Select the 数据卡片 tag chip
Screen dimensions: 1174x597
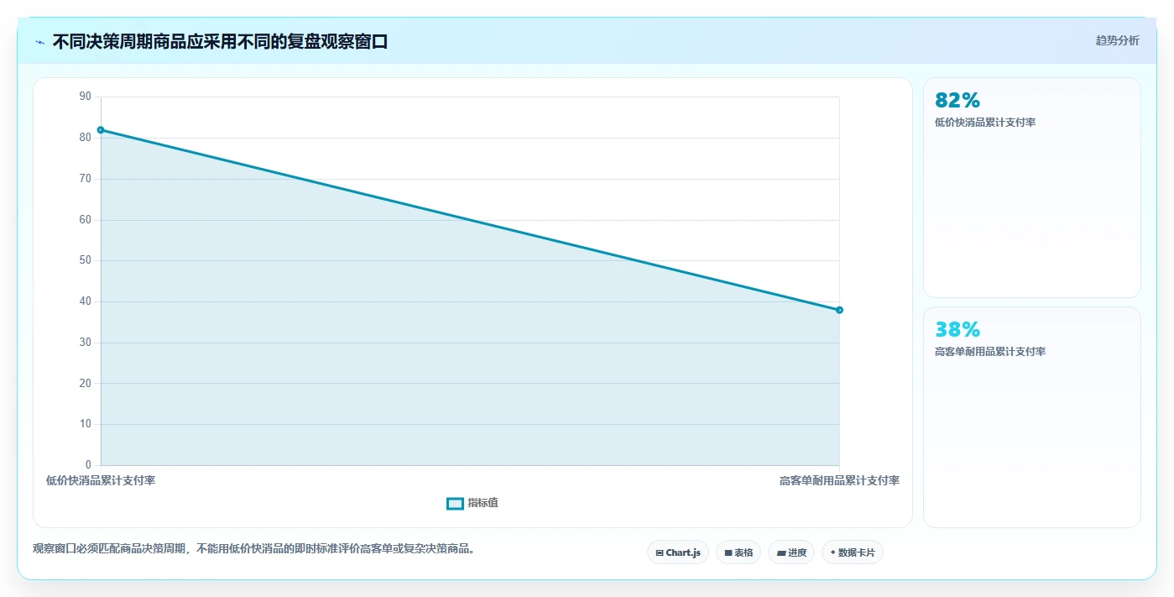[853, 552]
